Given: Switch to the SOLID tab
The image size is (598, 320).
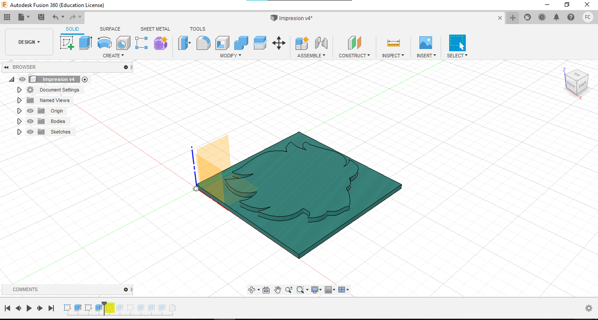Looking at the screenshot, I should point(72,29).
